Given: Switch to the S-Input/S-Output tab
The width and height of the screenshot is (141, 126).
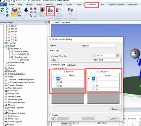Looking at the screenshot, I should (x=58, y=65).
